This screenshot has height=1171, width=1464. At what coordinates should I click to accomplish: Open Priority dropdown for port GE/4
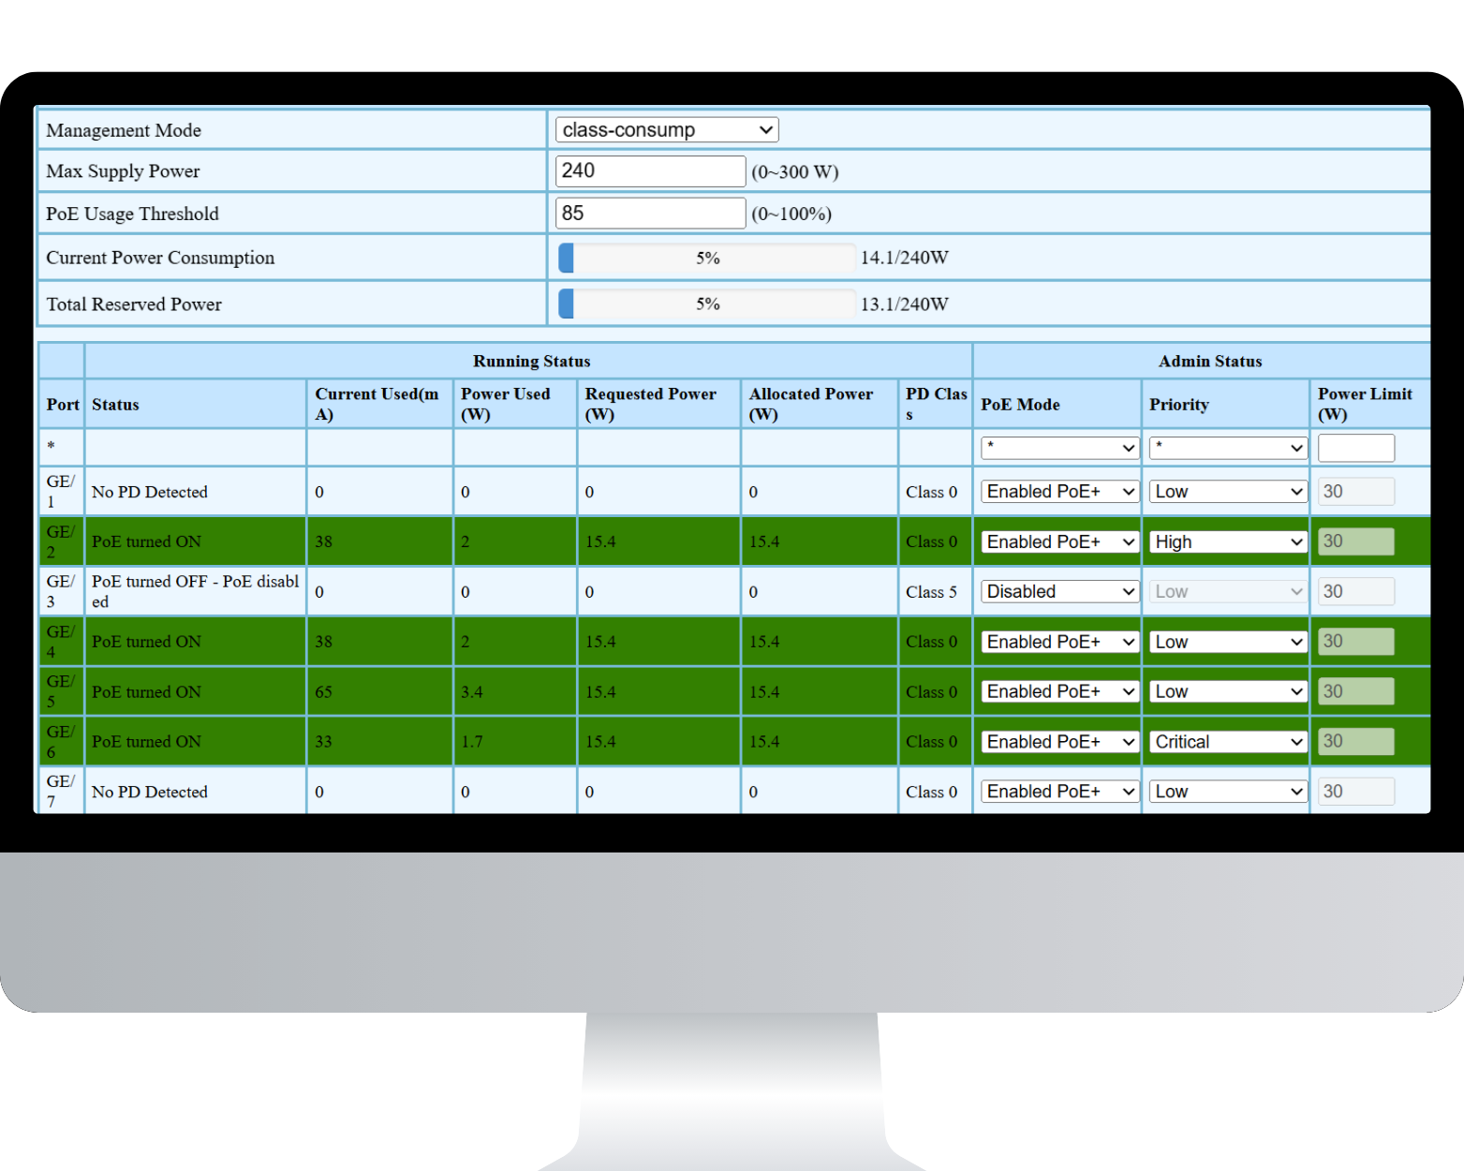tap(1227, 642)
